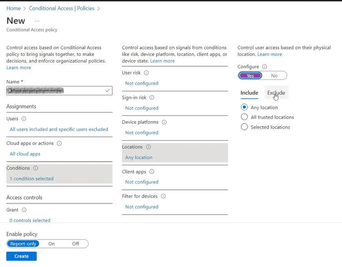342x267 pixels.
Task: Choose All trusted locations radio option
Action: click(x=244, y=117)
